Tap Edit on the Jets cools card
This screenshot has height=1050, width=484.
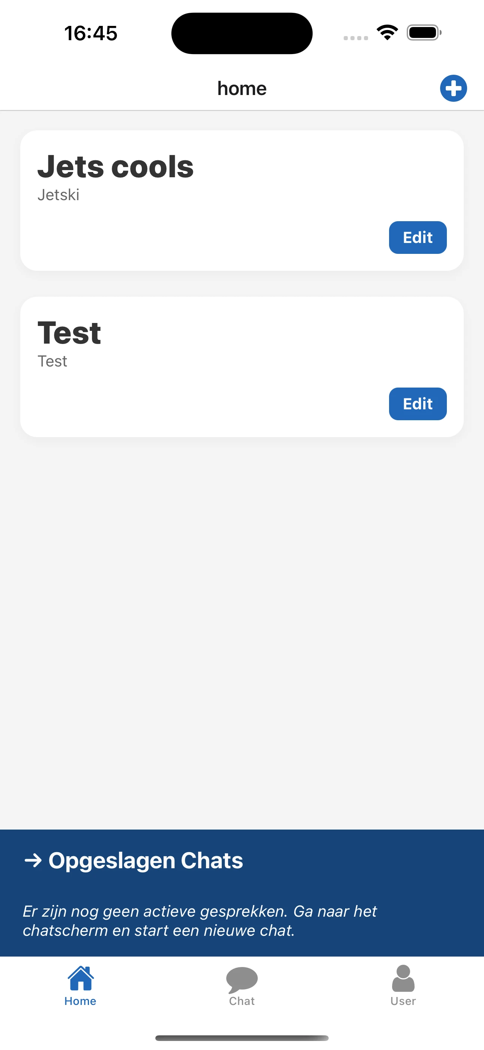417,238
